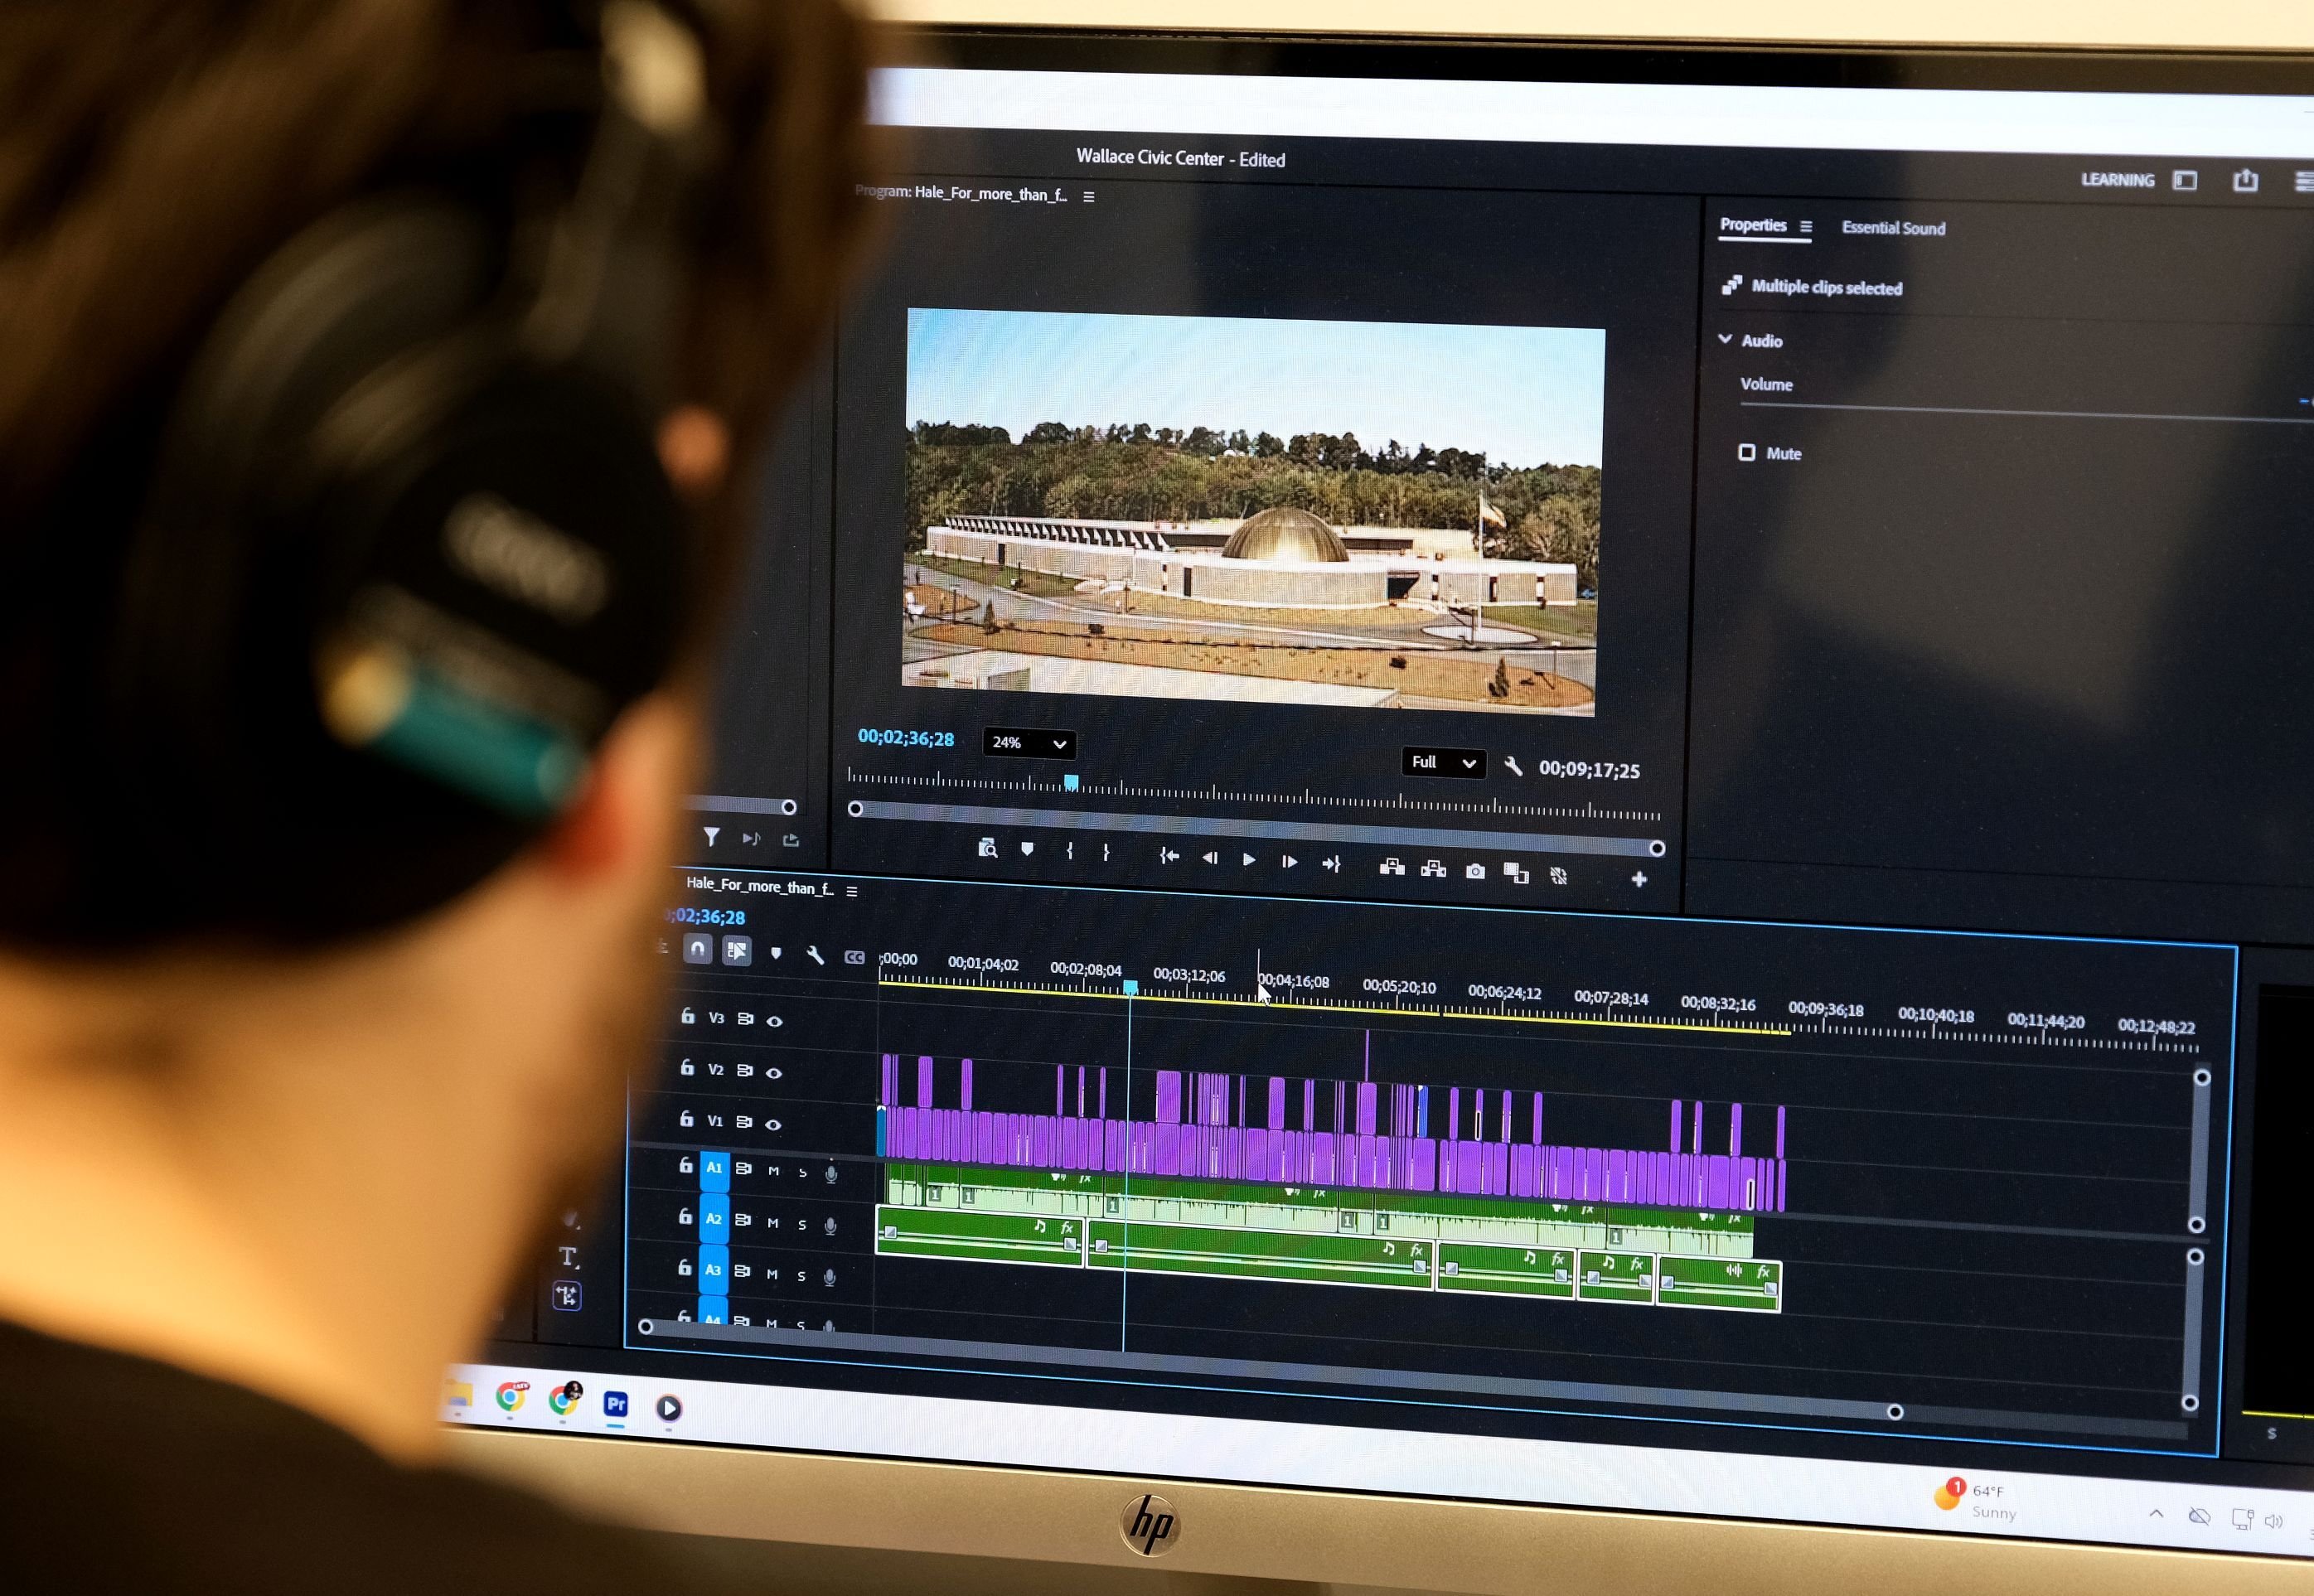Solo track A2 with S button
The image size is (2314, 1596).
click(x=801, y=1223)
